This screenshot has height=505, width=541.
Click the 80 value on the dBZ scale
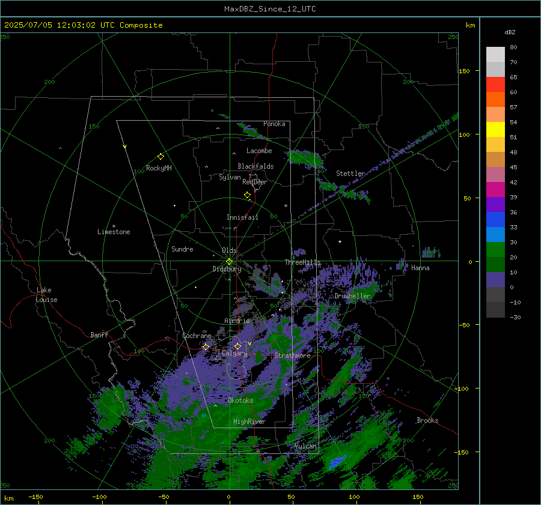[513, 47]
